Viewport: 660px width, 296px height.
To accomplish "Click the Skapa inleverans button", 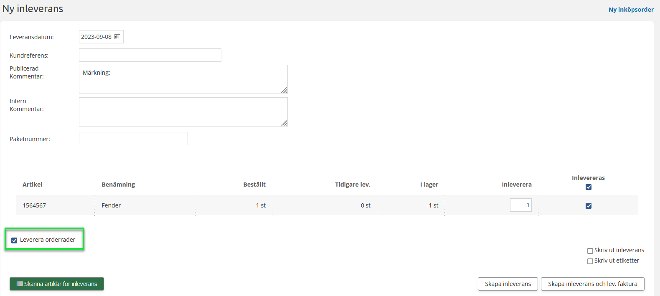I will tap(508, 284).
